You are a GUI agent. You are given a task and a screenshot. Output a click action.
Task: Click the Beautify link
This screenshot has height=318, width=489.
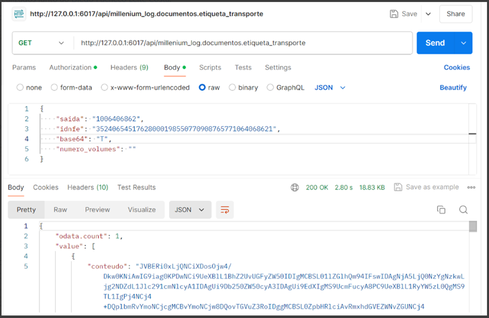453,87
